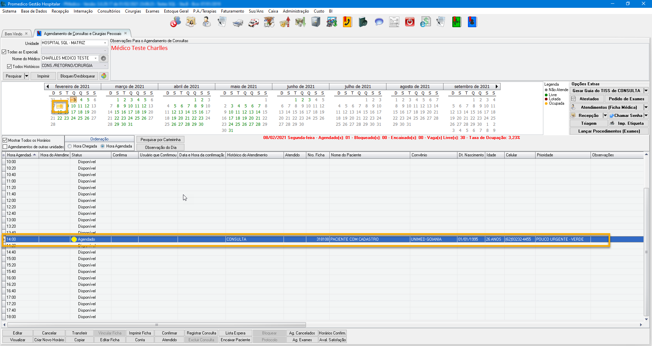652x346 pixels.
Task: Select Hora Chegada radio button
Action: 70,146
